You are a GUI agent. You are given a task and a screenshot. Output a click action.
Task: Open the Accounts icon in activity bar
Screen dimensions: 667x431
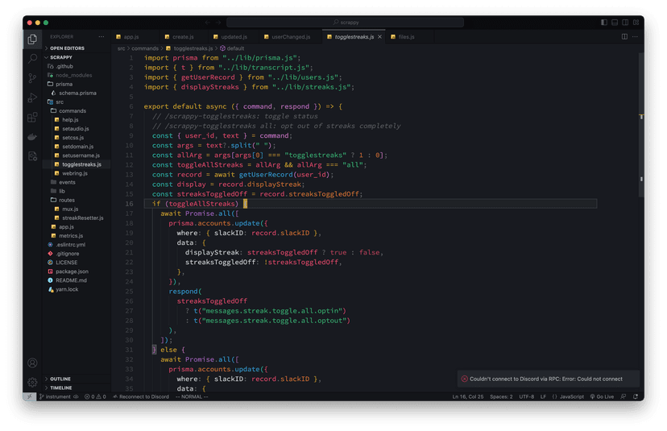[32, 363]
